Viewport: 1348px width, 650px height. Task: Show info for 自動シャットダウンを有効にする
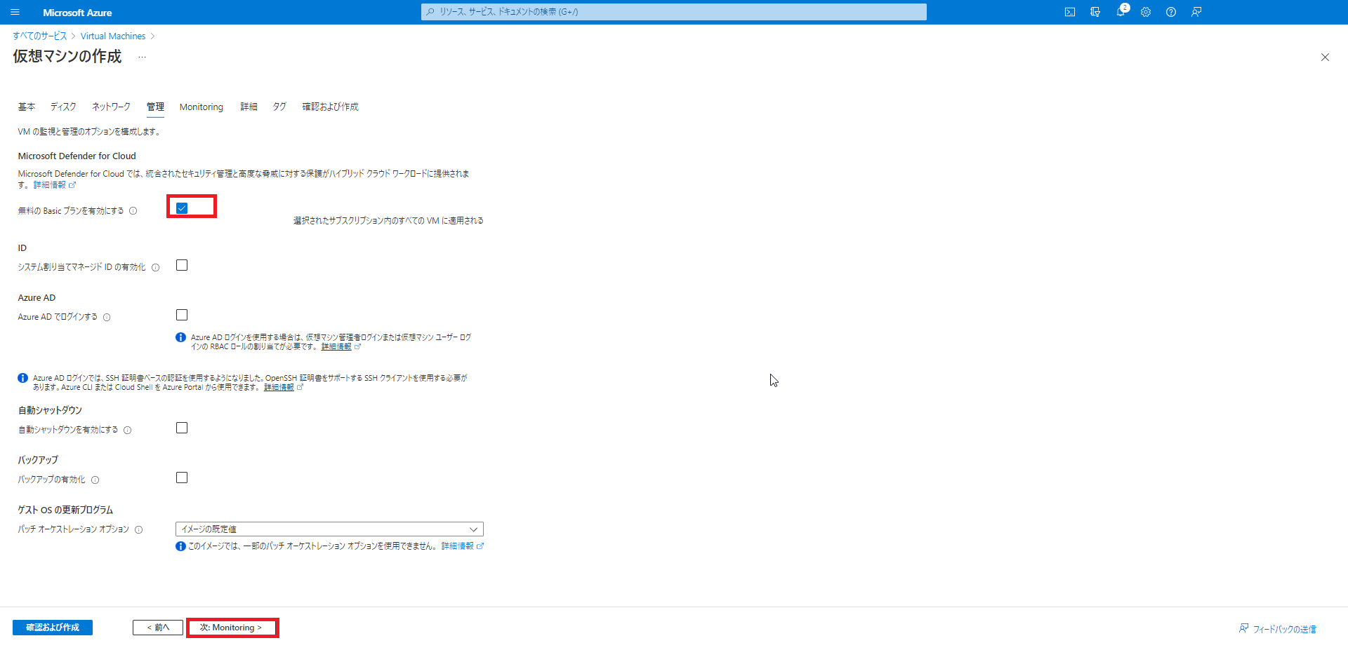128,430
